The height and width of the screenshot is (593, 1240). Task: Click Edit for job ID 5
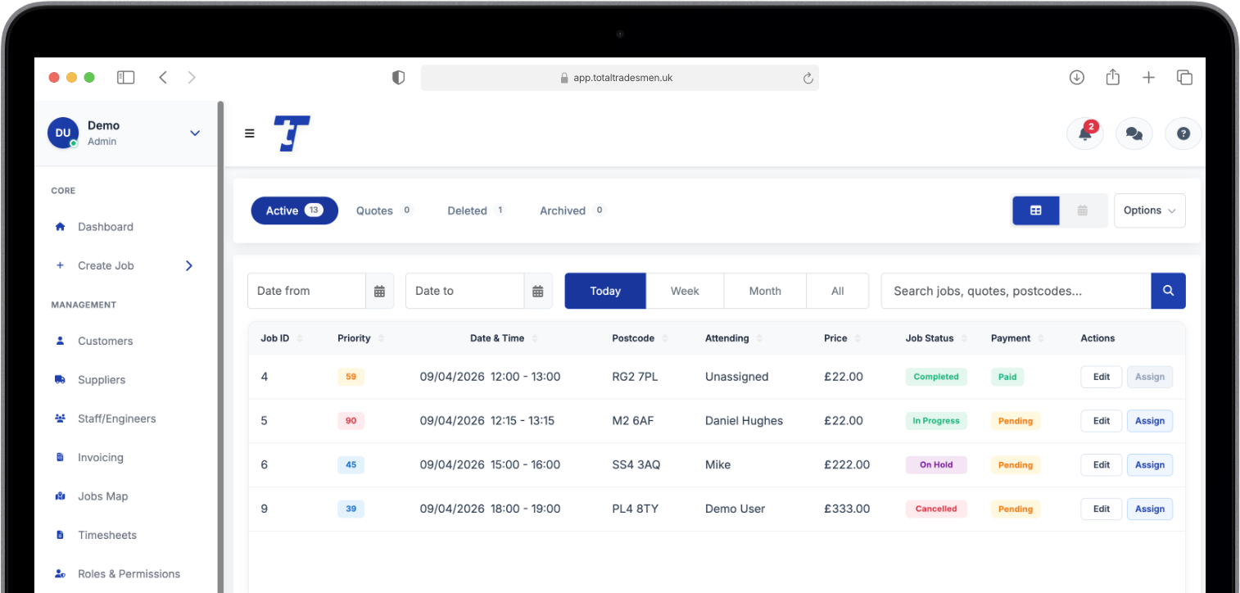(x=1102, y=421)
